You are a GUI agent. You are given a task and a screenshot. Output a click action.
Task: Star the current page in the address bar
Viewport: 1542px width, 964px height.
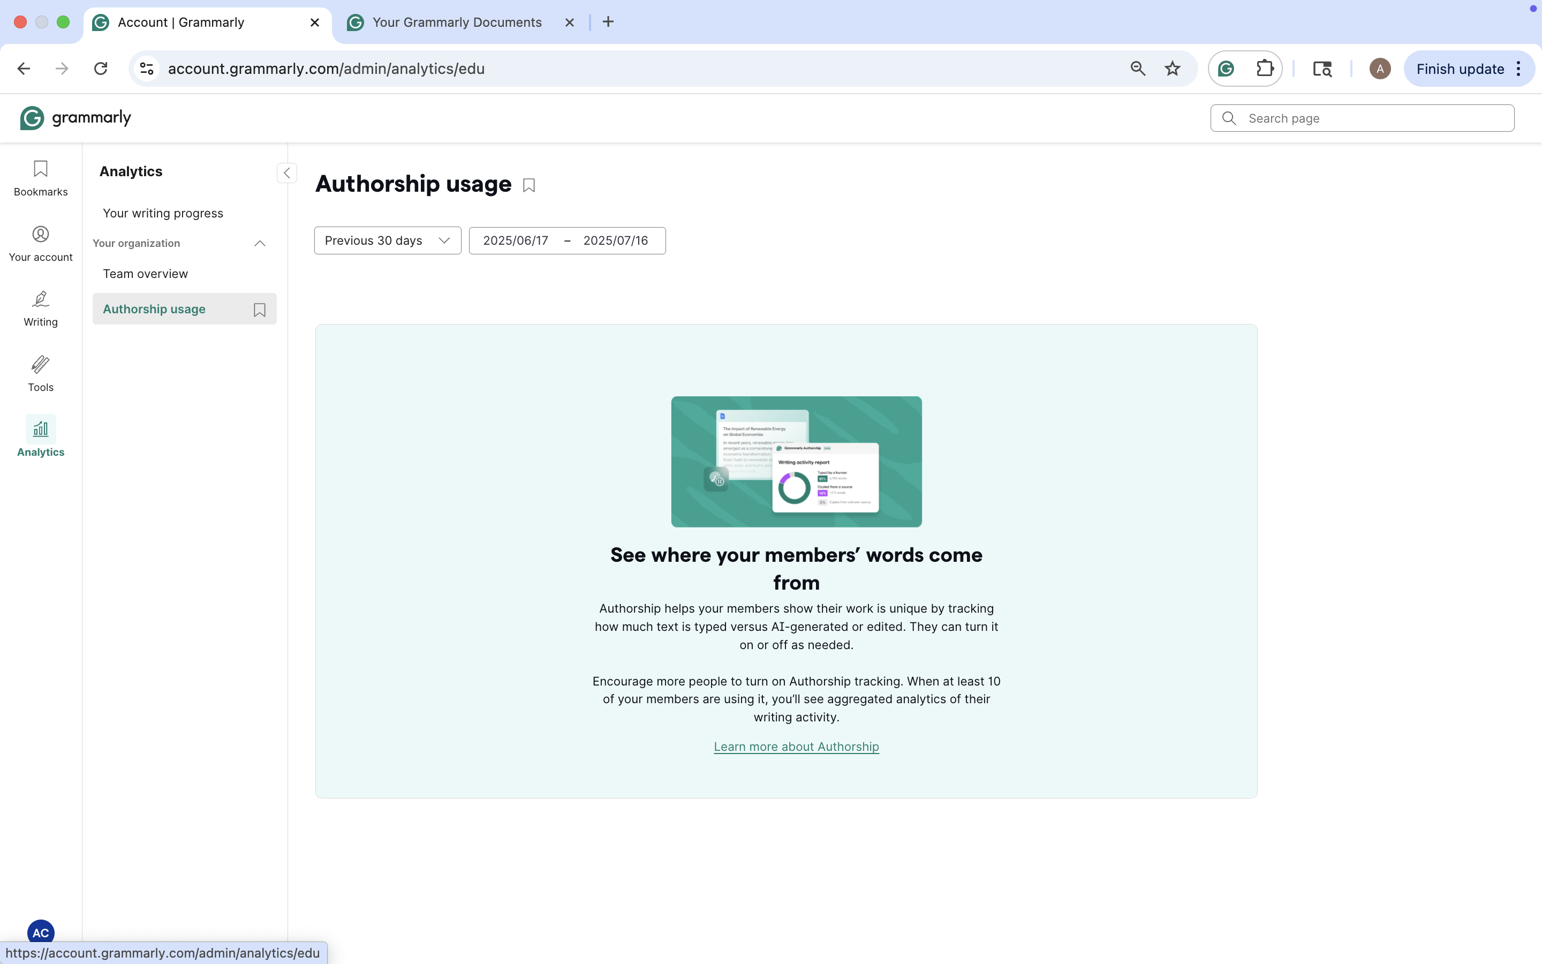point(1172,68)
